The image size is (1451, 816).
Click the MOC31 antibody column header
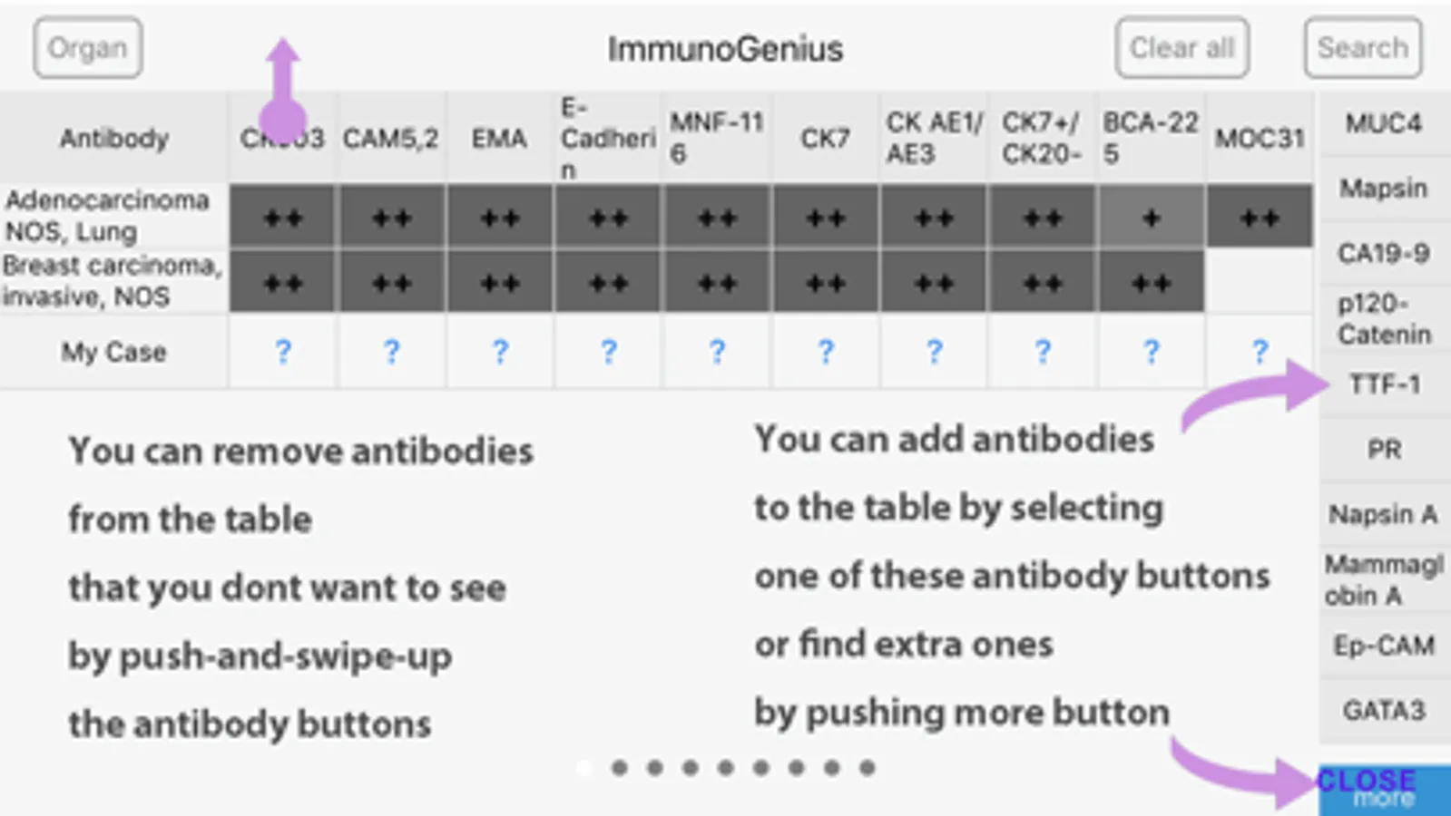[x=1260, y=139]
